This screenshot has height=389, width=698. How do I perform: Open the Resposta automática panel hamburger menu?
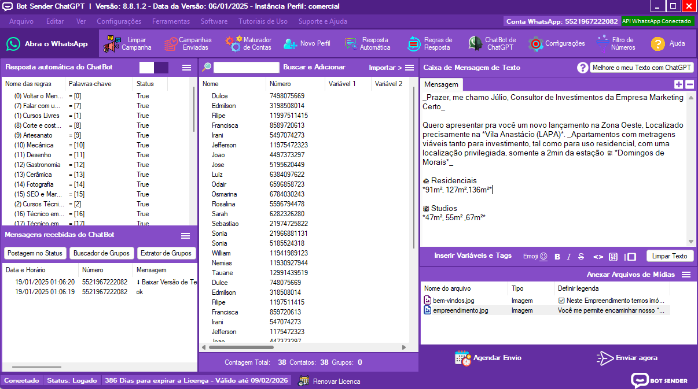[186, 68]
